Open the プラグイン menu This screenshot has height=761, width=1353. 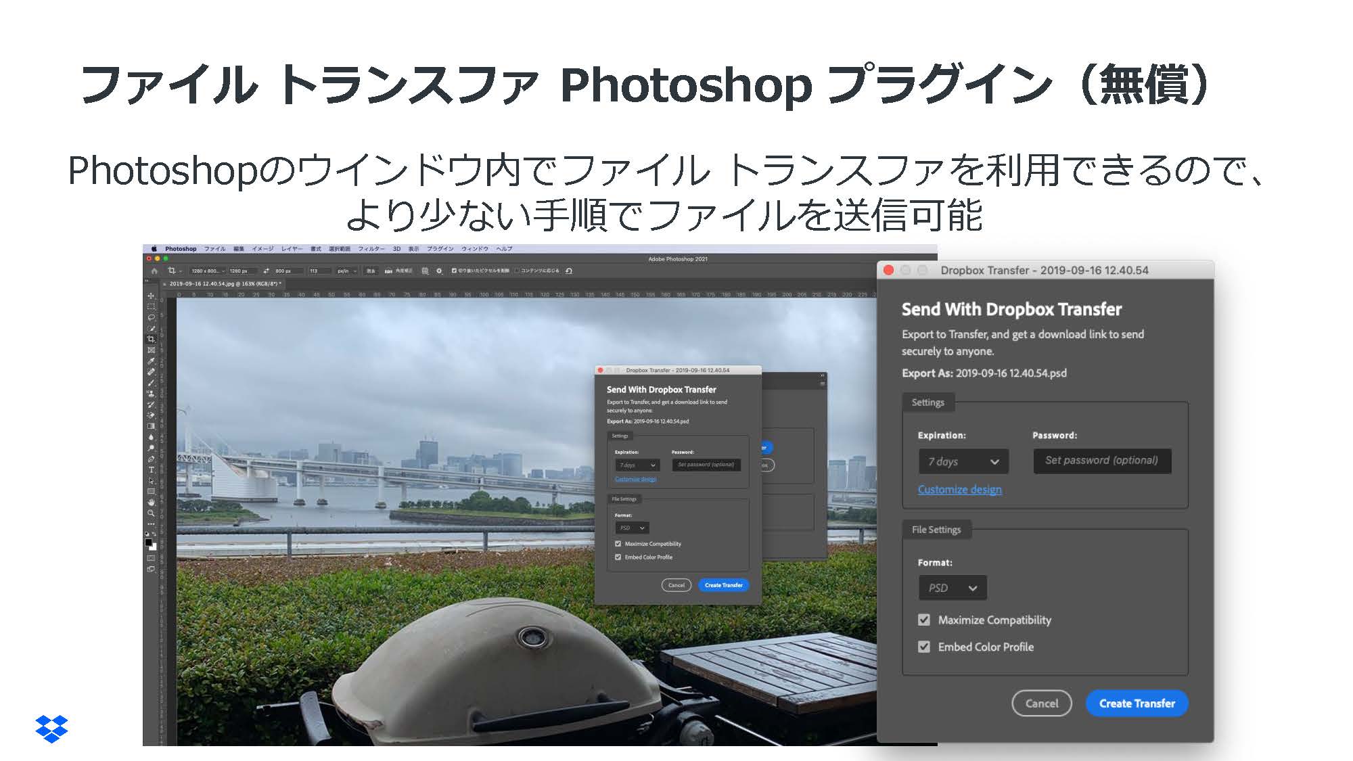click(440, 249)
